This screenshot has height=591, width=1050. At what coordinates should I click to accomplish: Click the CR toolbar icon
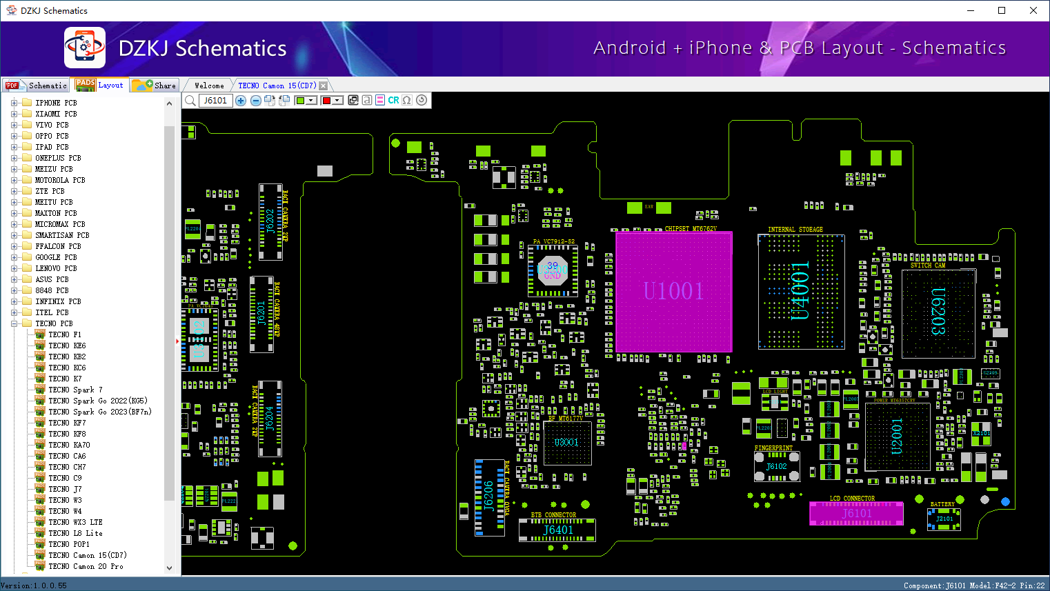coord(393,101)
